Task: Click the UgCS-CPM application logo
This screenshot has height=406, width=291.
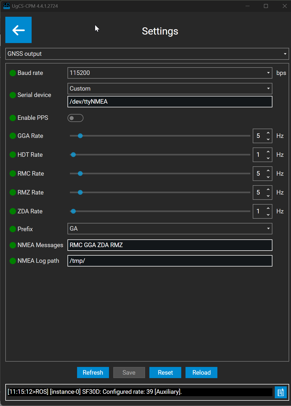Action: tap(6, 6)
